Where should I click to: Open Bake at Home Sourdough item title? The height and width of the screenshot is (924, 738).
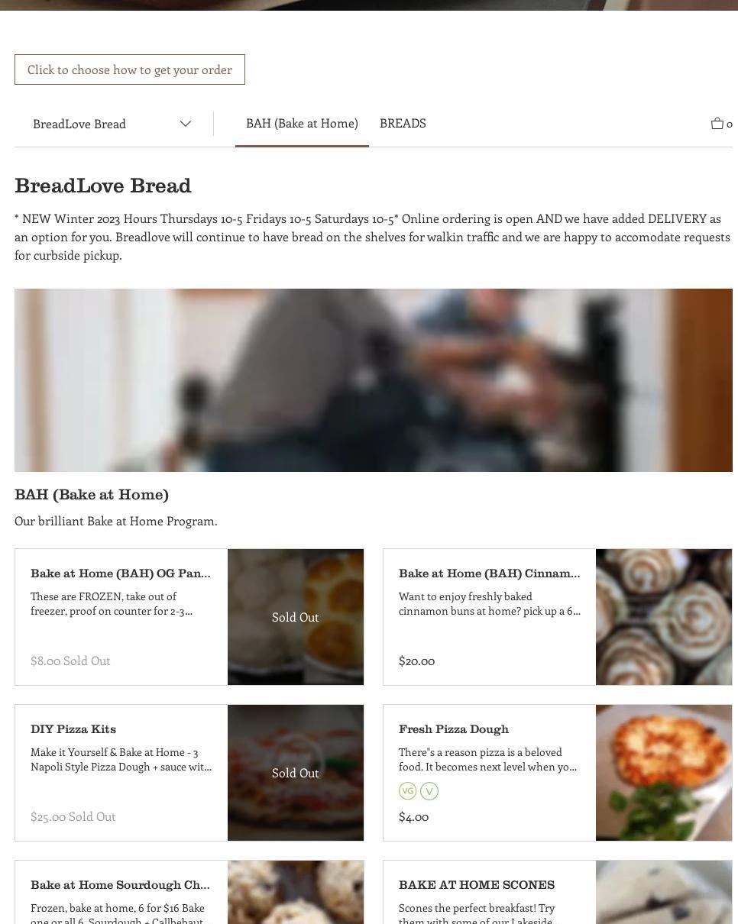pyautogui.click(x=120, y=885)
